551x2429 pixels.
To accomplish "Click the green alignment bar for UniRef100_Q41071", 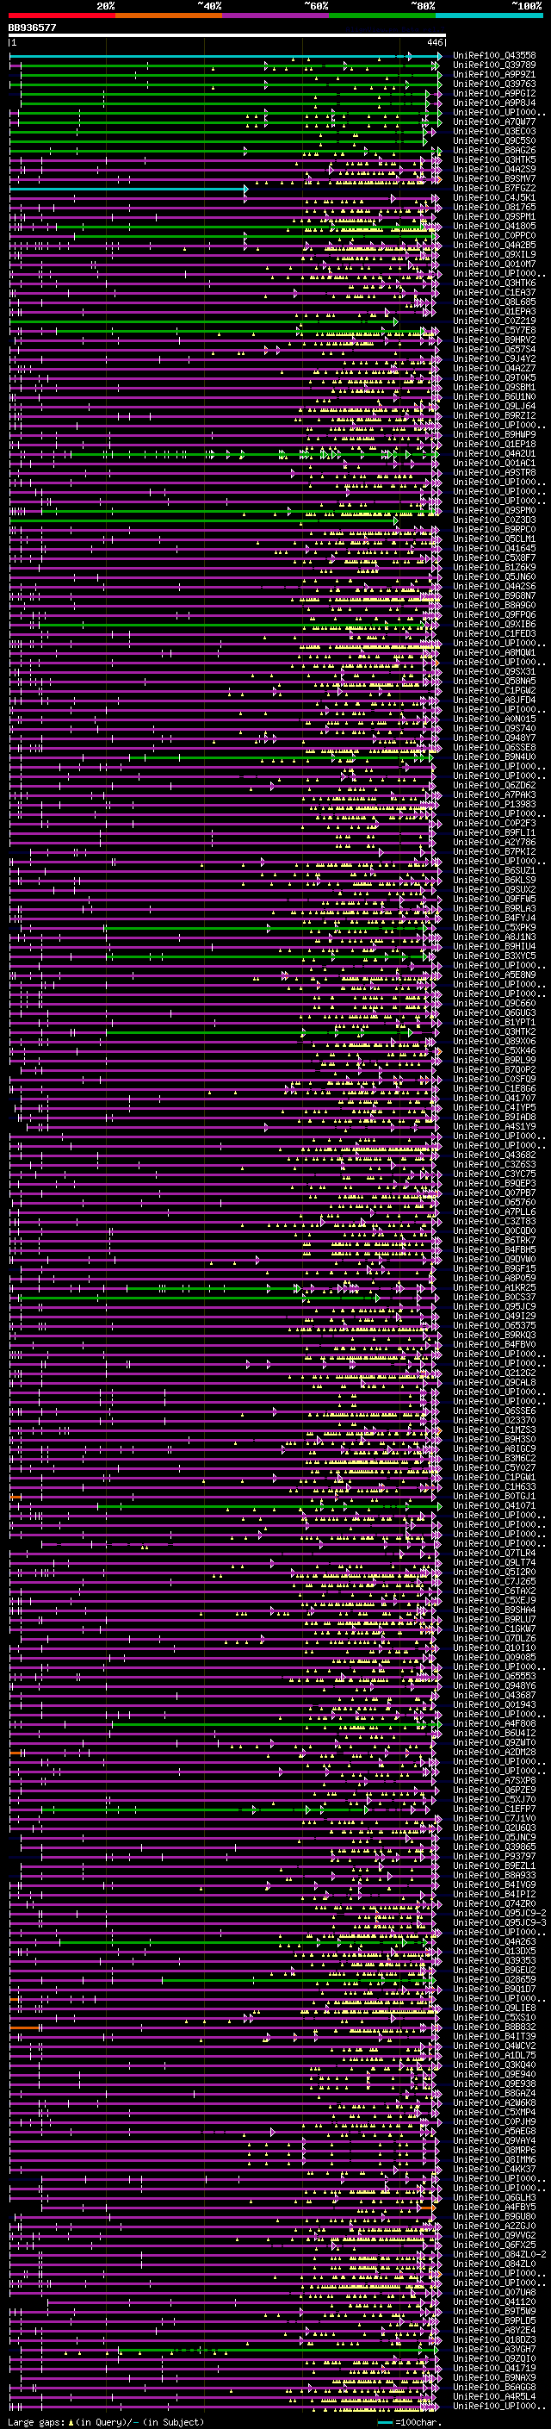I will pyautogui.click(x=268, y=1506).
